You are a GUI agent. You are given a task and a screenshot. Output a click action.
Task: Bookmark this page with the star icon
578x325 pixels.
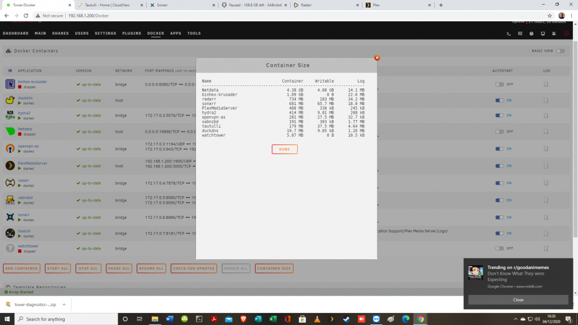click(x=550, y=16)
